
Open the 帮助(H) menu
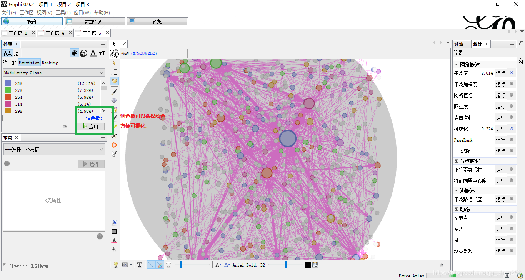pyautogui.click(x=102, y=13)
